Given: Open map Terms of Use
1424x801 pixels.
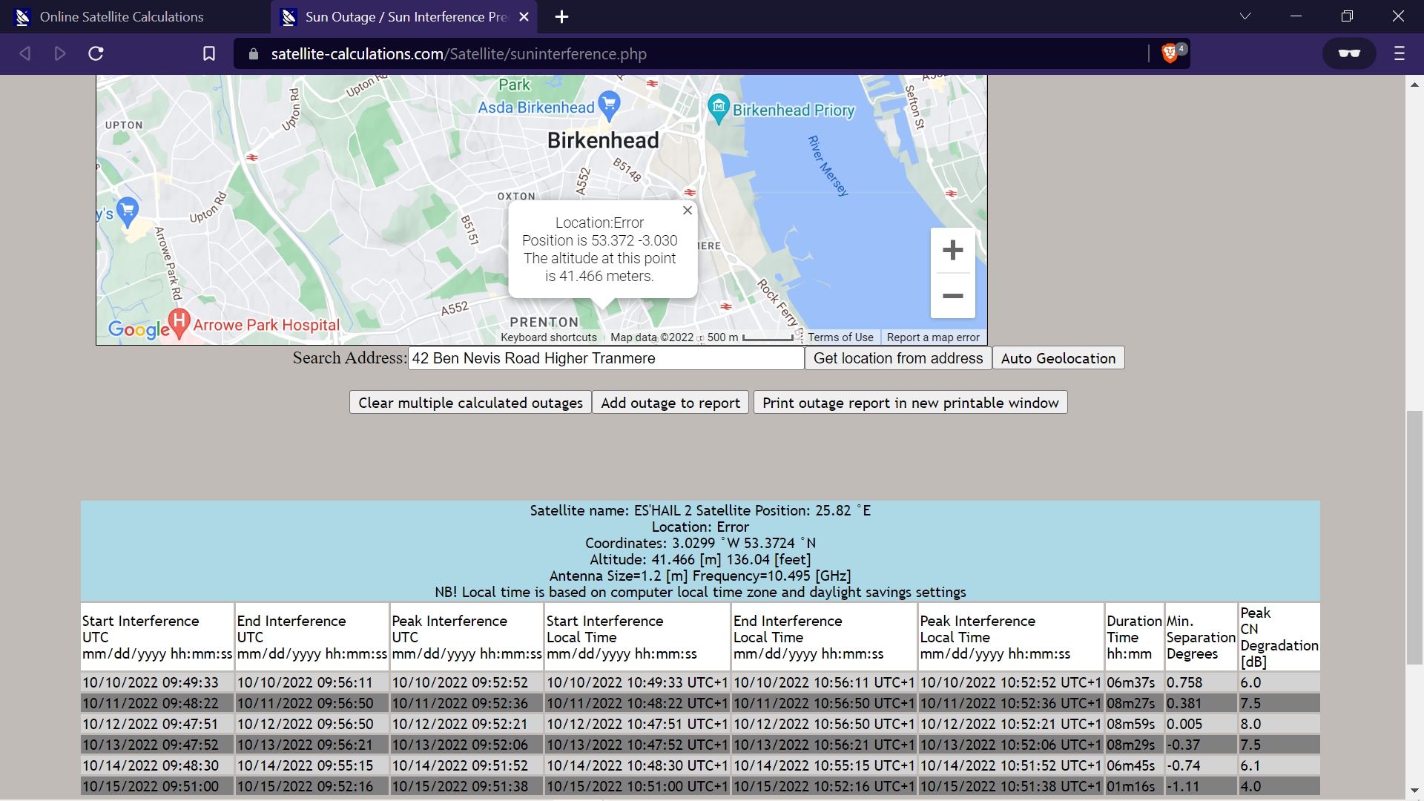Looking at the screenshot, I should 840,337.
